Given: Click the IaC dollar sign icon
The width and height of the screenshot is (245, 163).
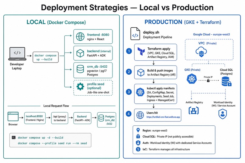Looking at the screenshot, I should pyautogui.click(x=138, y=149).
